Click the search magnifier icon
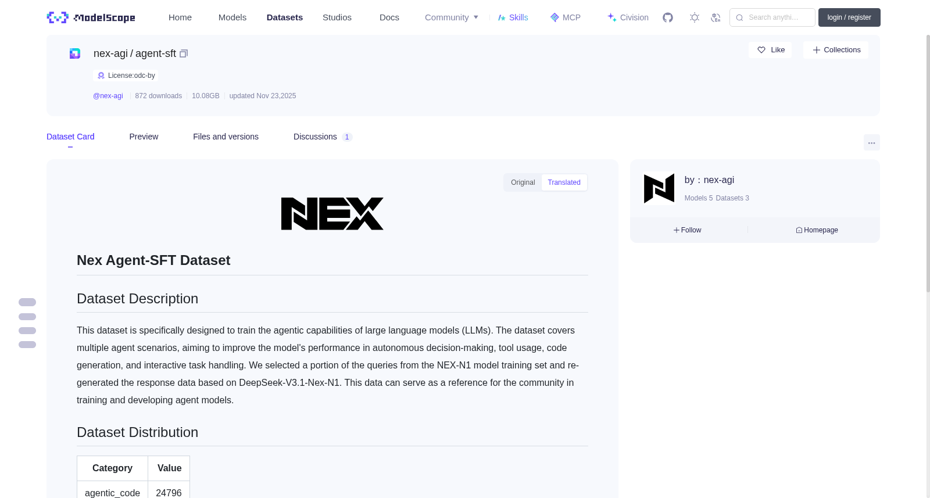Image resolution: width=930 pixels, height=498 pixels. (739, 17)
